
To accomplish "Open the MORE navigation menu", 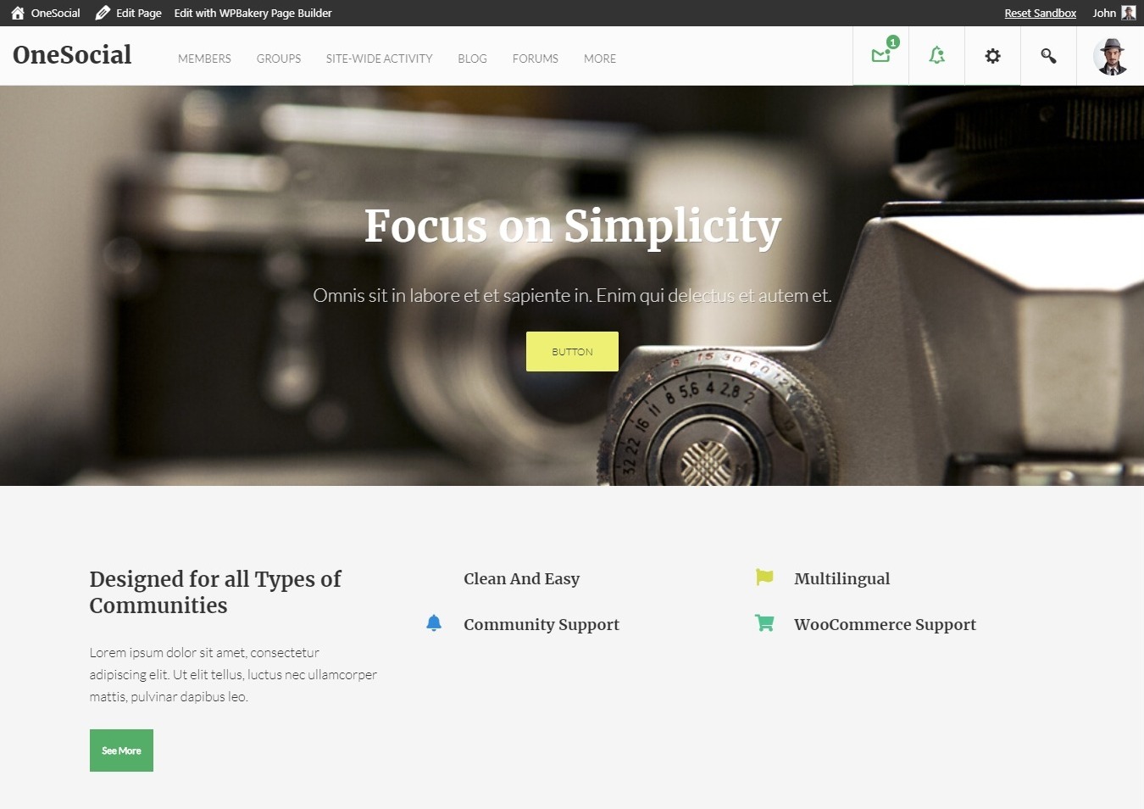I will point(600,59).
